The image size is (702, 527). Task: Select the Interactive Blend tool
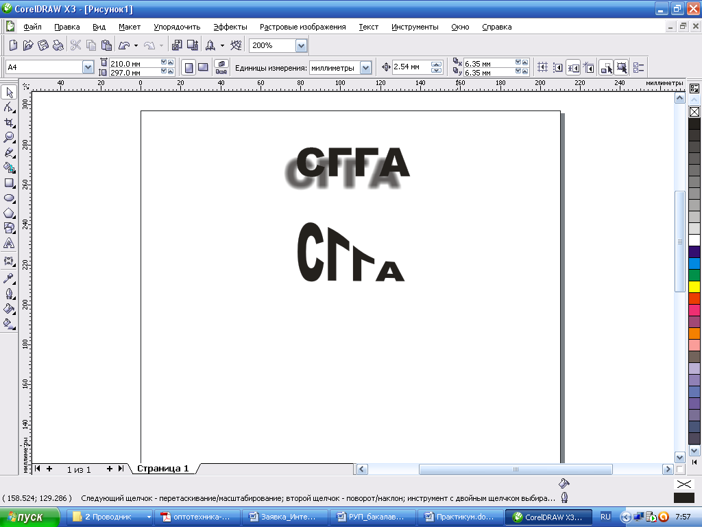point(9,261)
